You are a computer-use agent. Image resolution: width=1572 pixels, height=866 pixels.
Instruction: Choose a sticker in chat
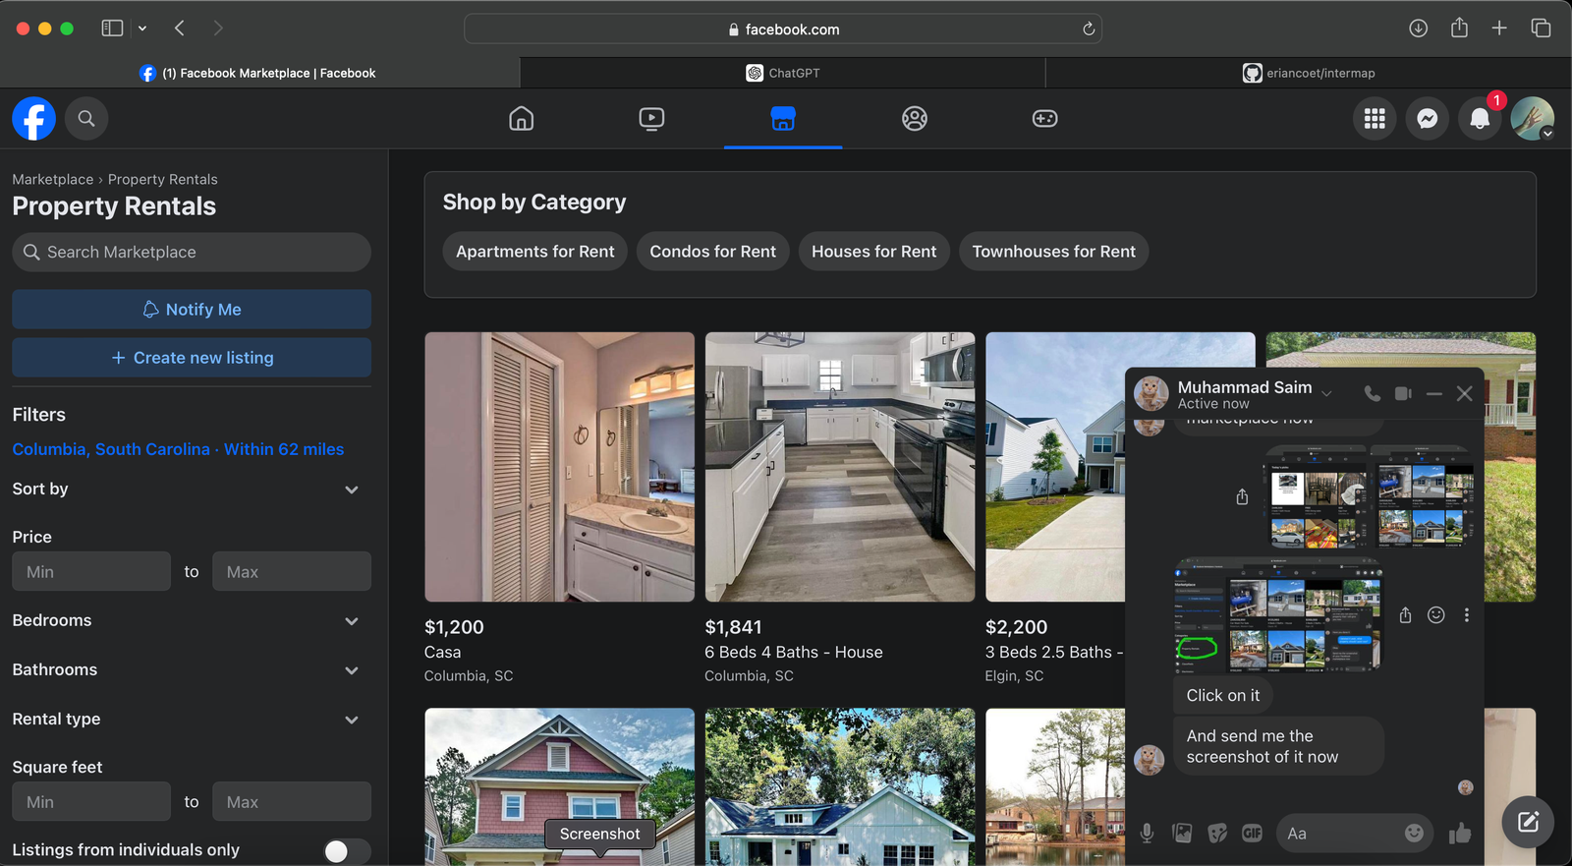[x=1217, y=834]
